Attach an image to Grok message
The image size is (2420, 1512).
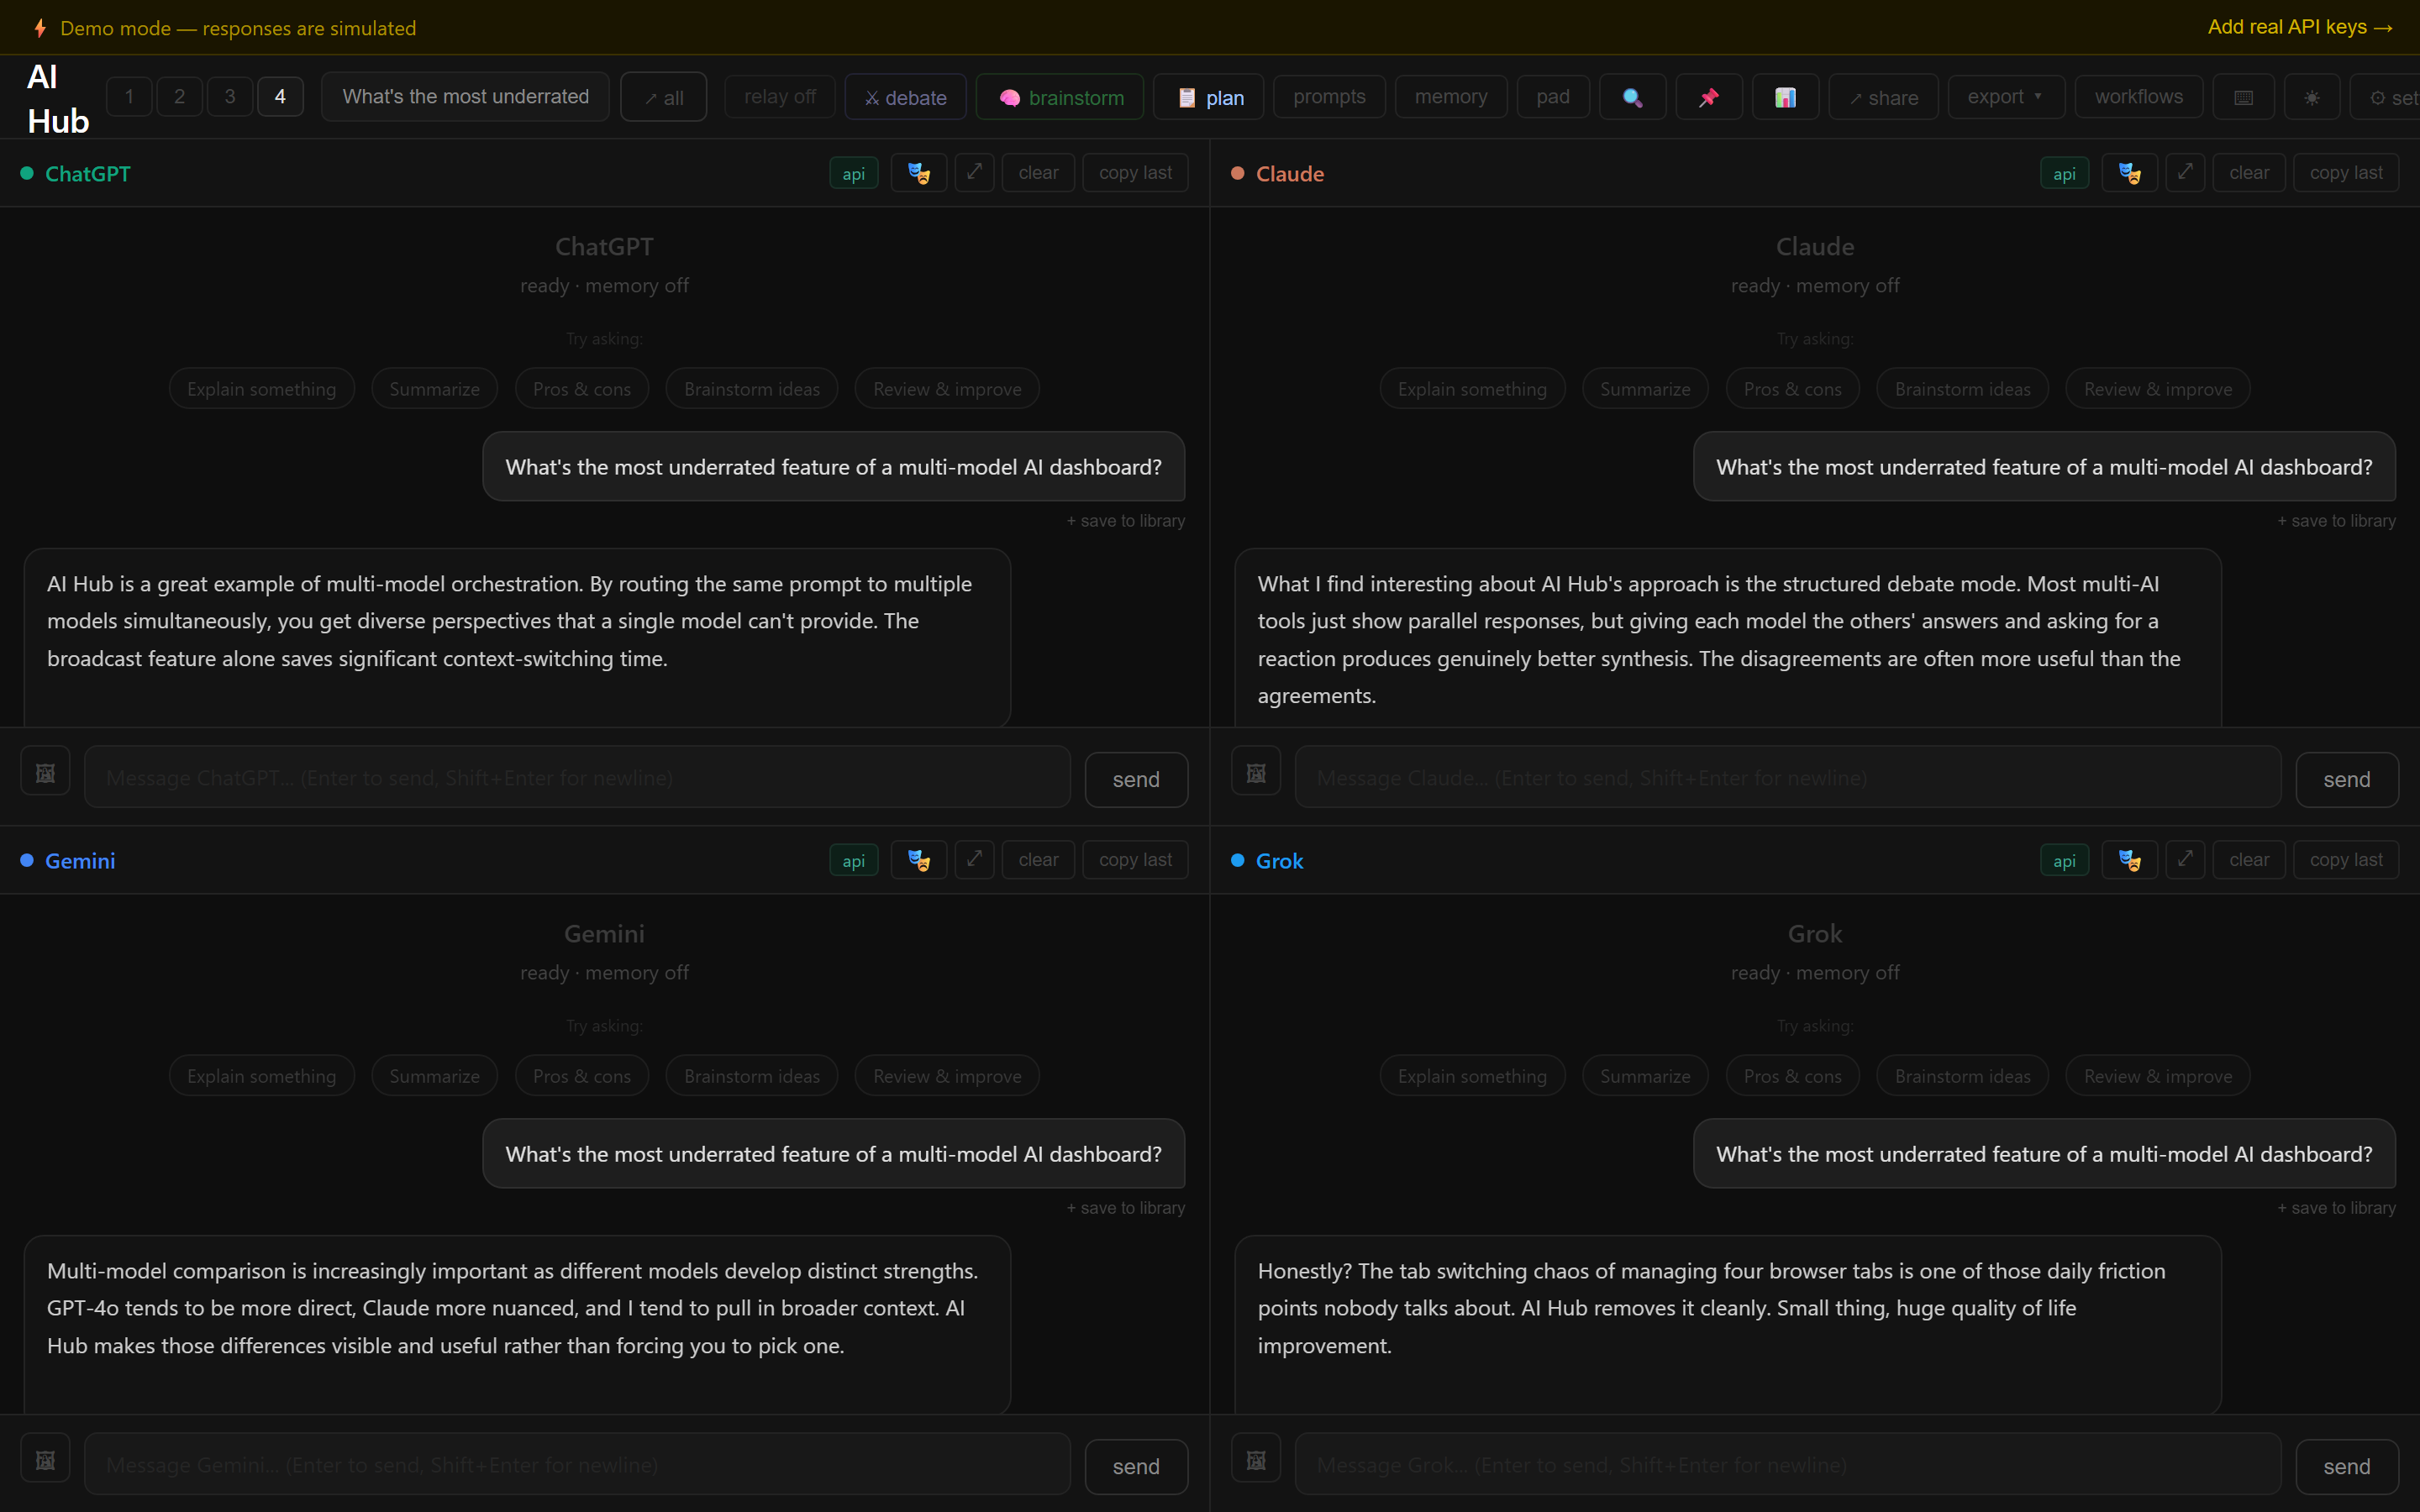tap(1256, 1459)
